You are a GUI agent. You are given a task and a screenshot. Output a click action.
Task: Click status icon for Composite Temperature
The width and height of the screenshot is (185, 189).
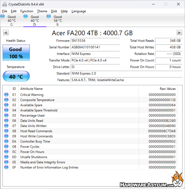point(6,100)
